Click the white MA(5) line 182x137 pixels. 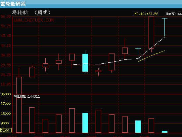[118, 61]
